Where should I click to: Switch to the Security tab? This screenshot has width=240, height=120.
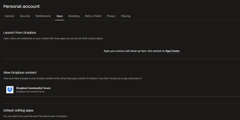25,16
